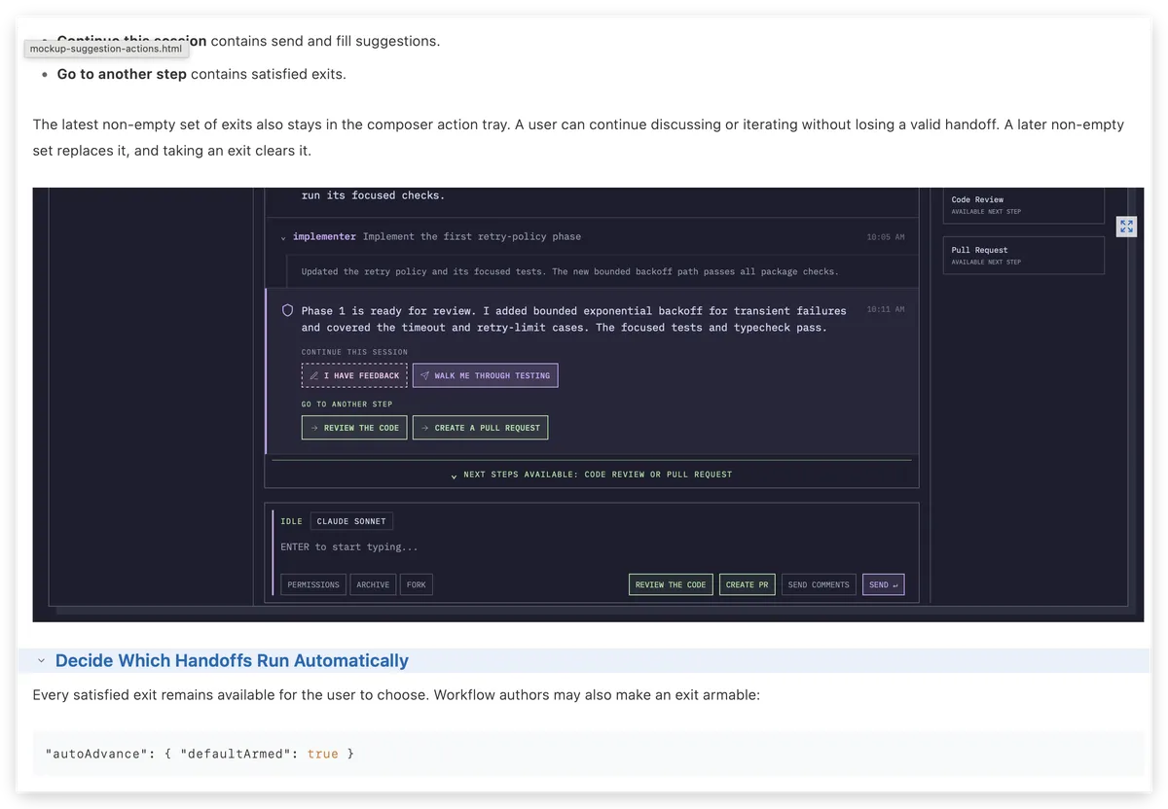
Task: Click the arrow icon in Create A Pull Request
Action: (x=424, y=428)
